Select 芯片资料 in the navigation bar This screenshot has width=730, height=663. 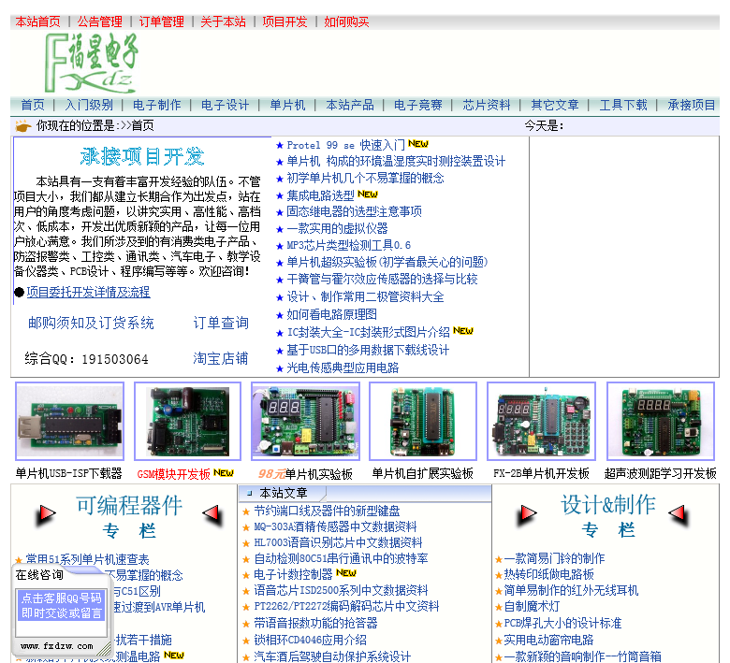coord(487,105)
